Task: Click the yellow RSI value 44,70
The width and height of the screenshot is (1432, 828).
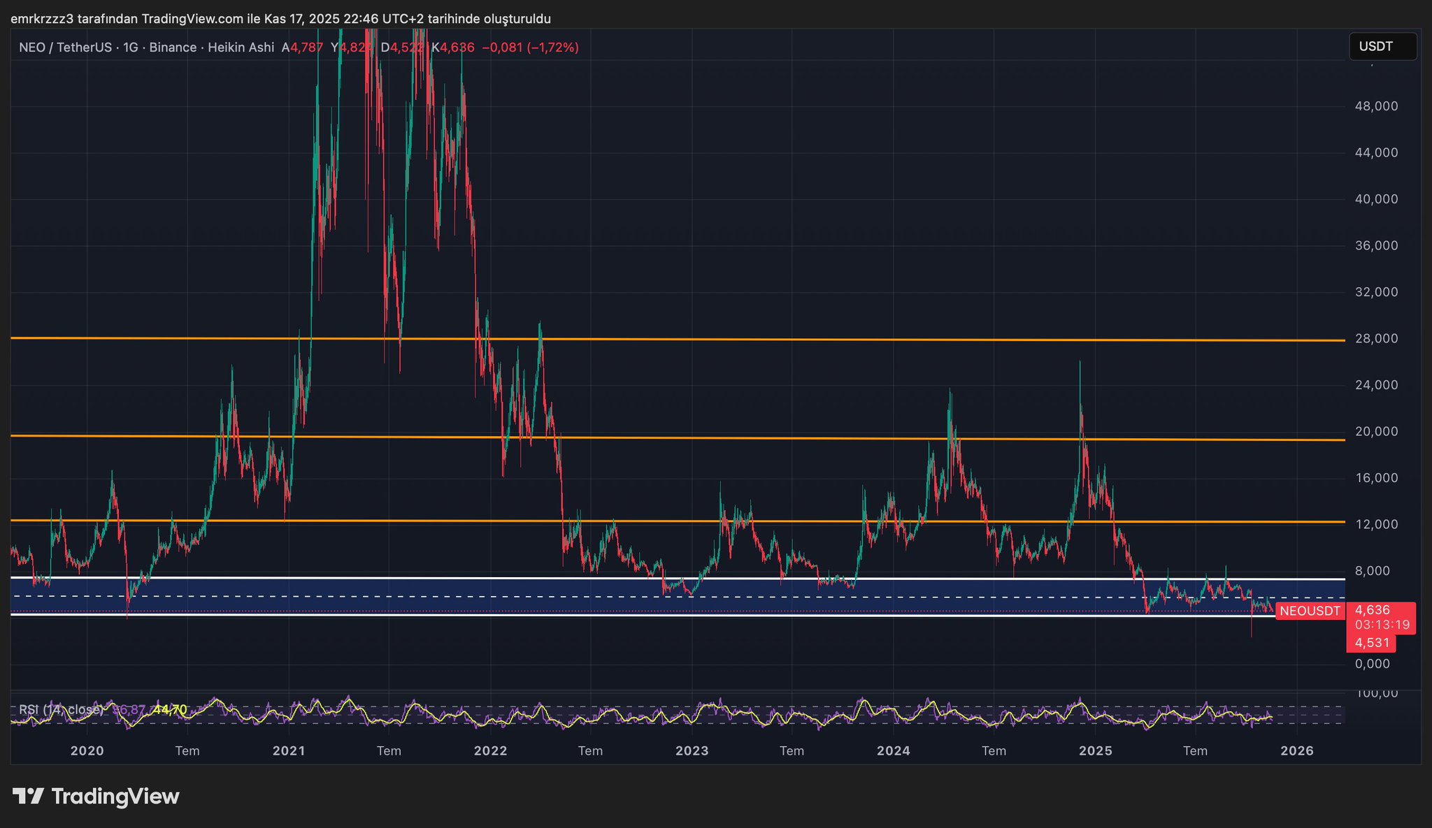Action: coord(170,710)
